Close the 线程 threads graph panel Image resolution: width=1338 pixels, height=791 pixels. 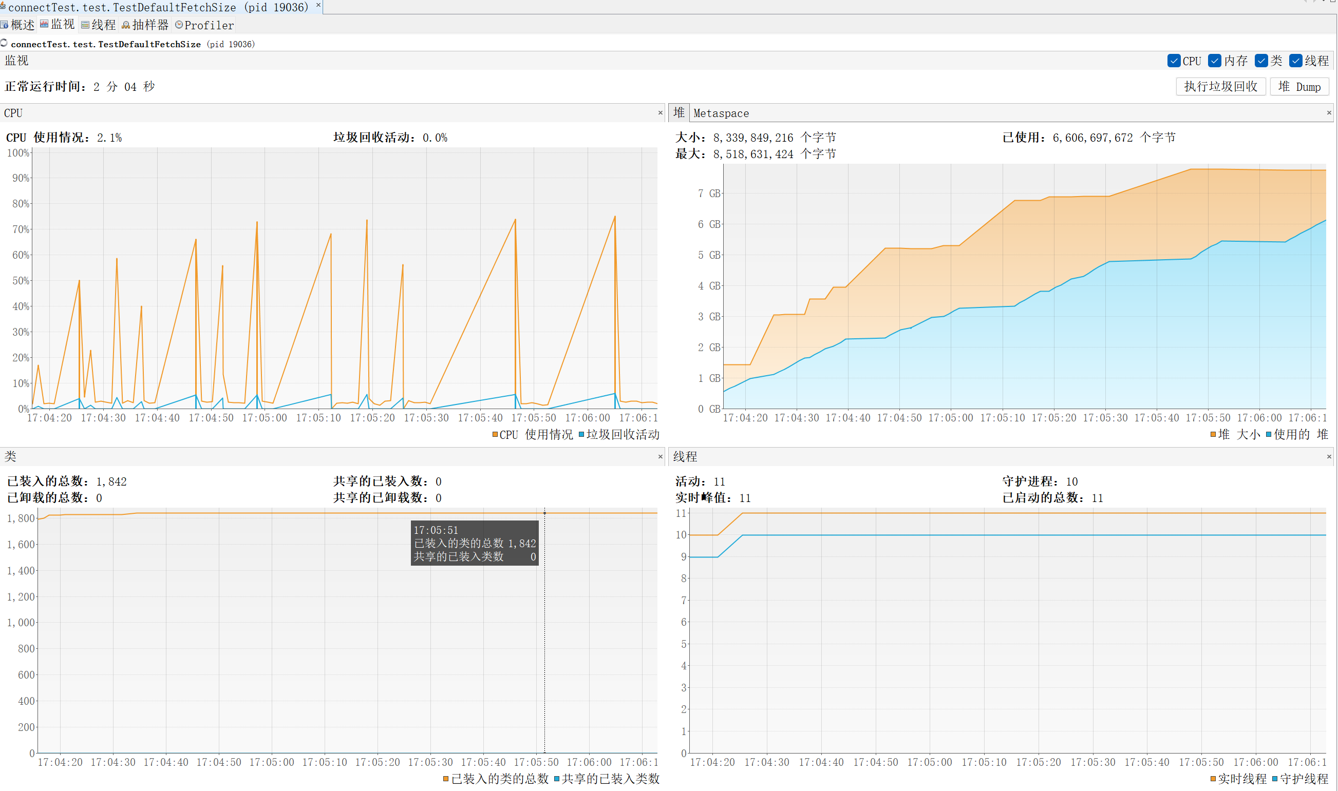pos(1329,457)
